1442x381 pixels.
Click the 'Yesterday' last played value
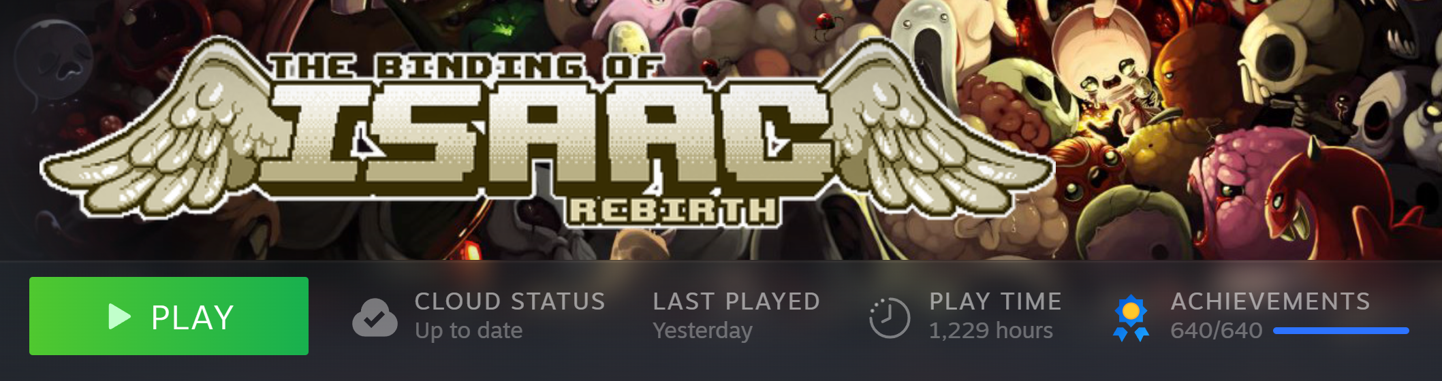coord(702,331)
